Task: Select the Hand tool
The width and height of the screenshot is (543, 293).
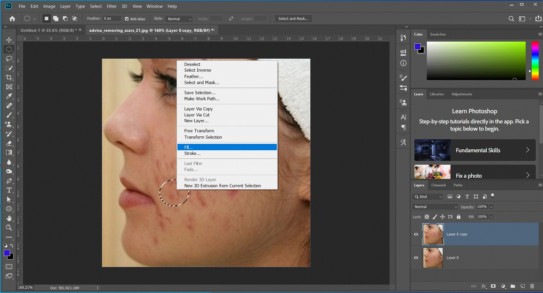Action: 9,218
